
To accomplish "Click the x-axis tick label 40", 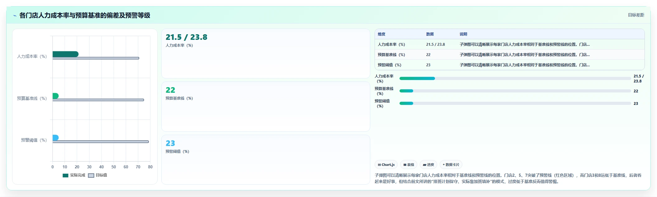I will (102, 167).
